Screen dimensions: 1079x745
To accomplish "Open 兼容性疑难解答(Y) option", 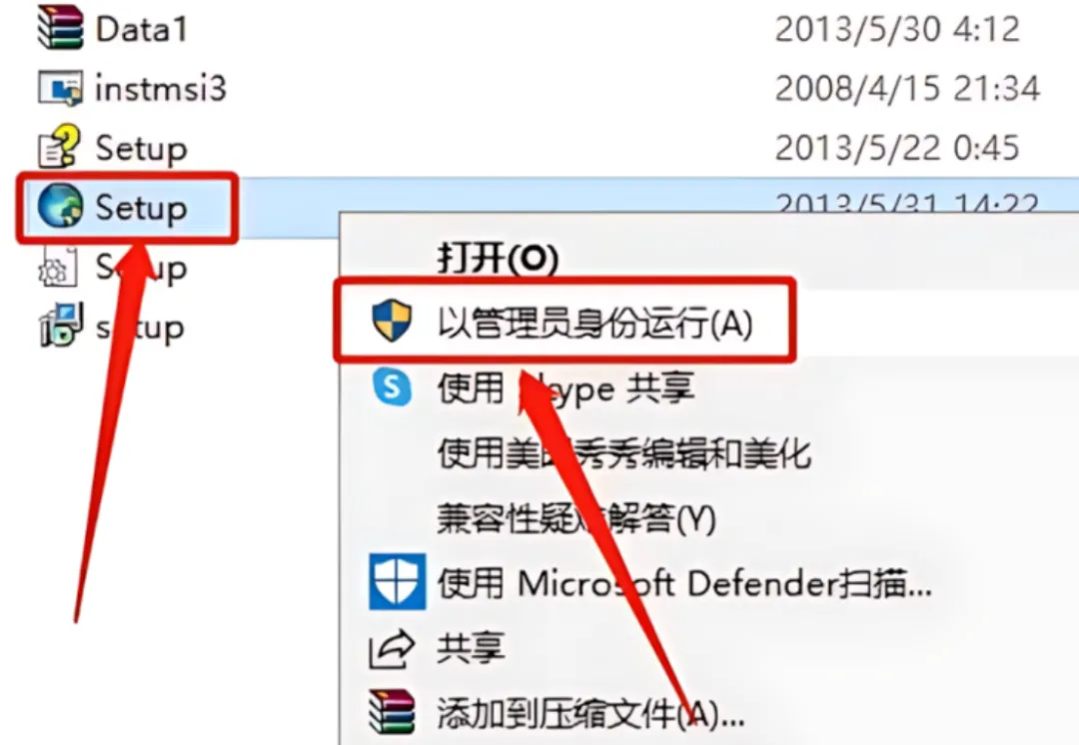I will tap(576, 518).
